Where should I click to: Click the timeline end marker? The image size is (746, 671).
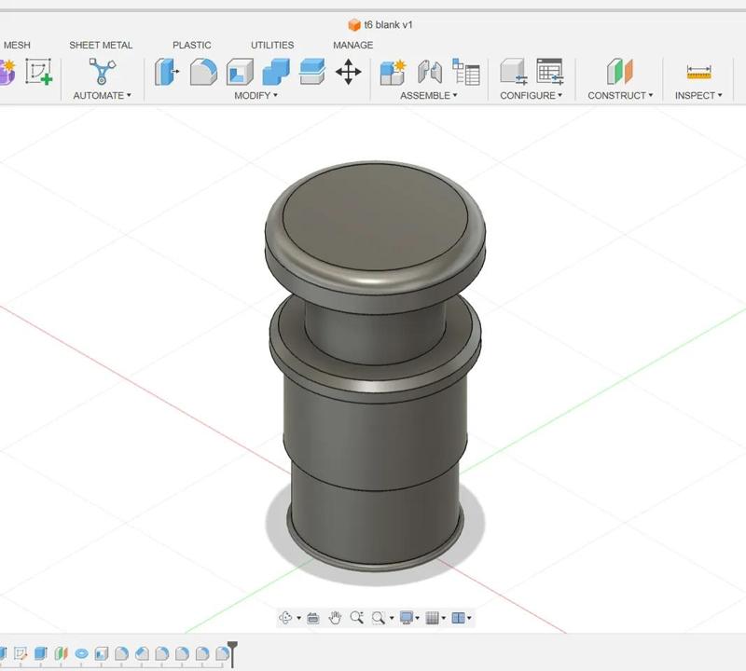[x=232, y=652]
